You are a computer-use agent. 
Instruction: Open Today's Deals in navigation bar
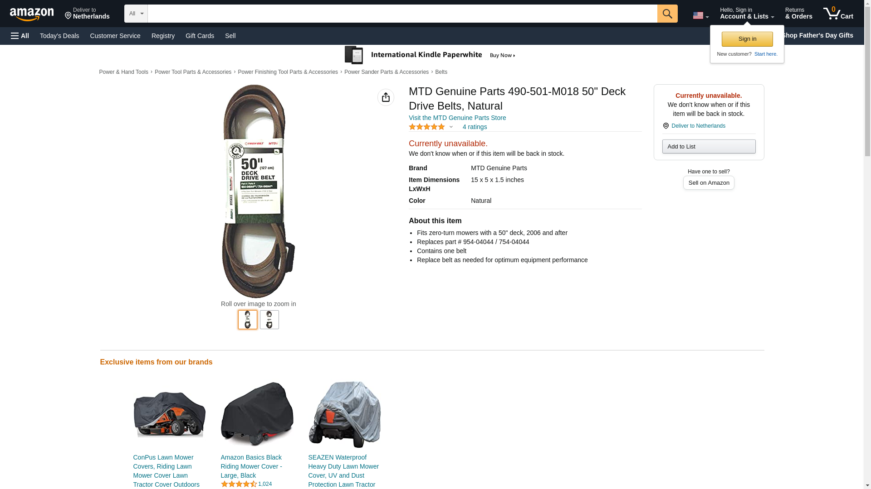click(59, 36)
